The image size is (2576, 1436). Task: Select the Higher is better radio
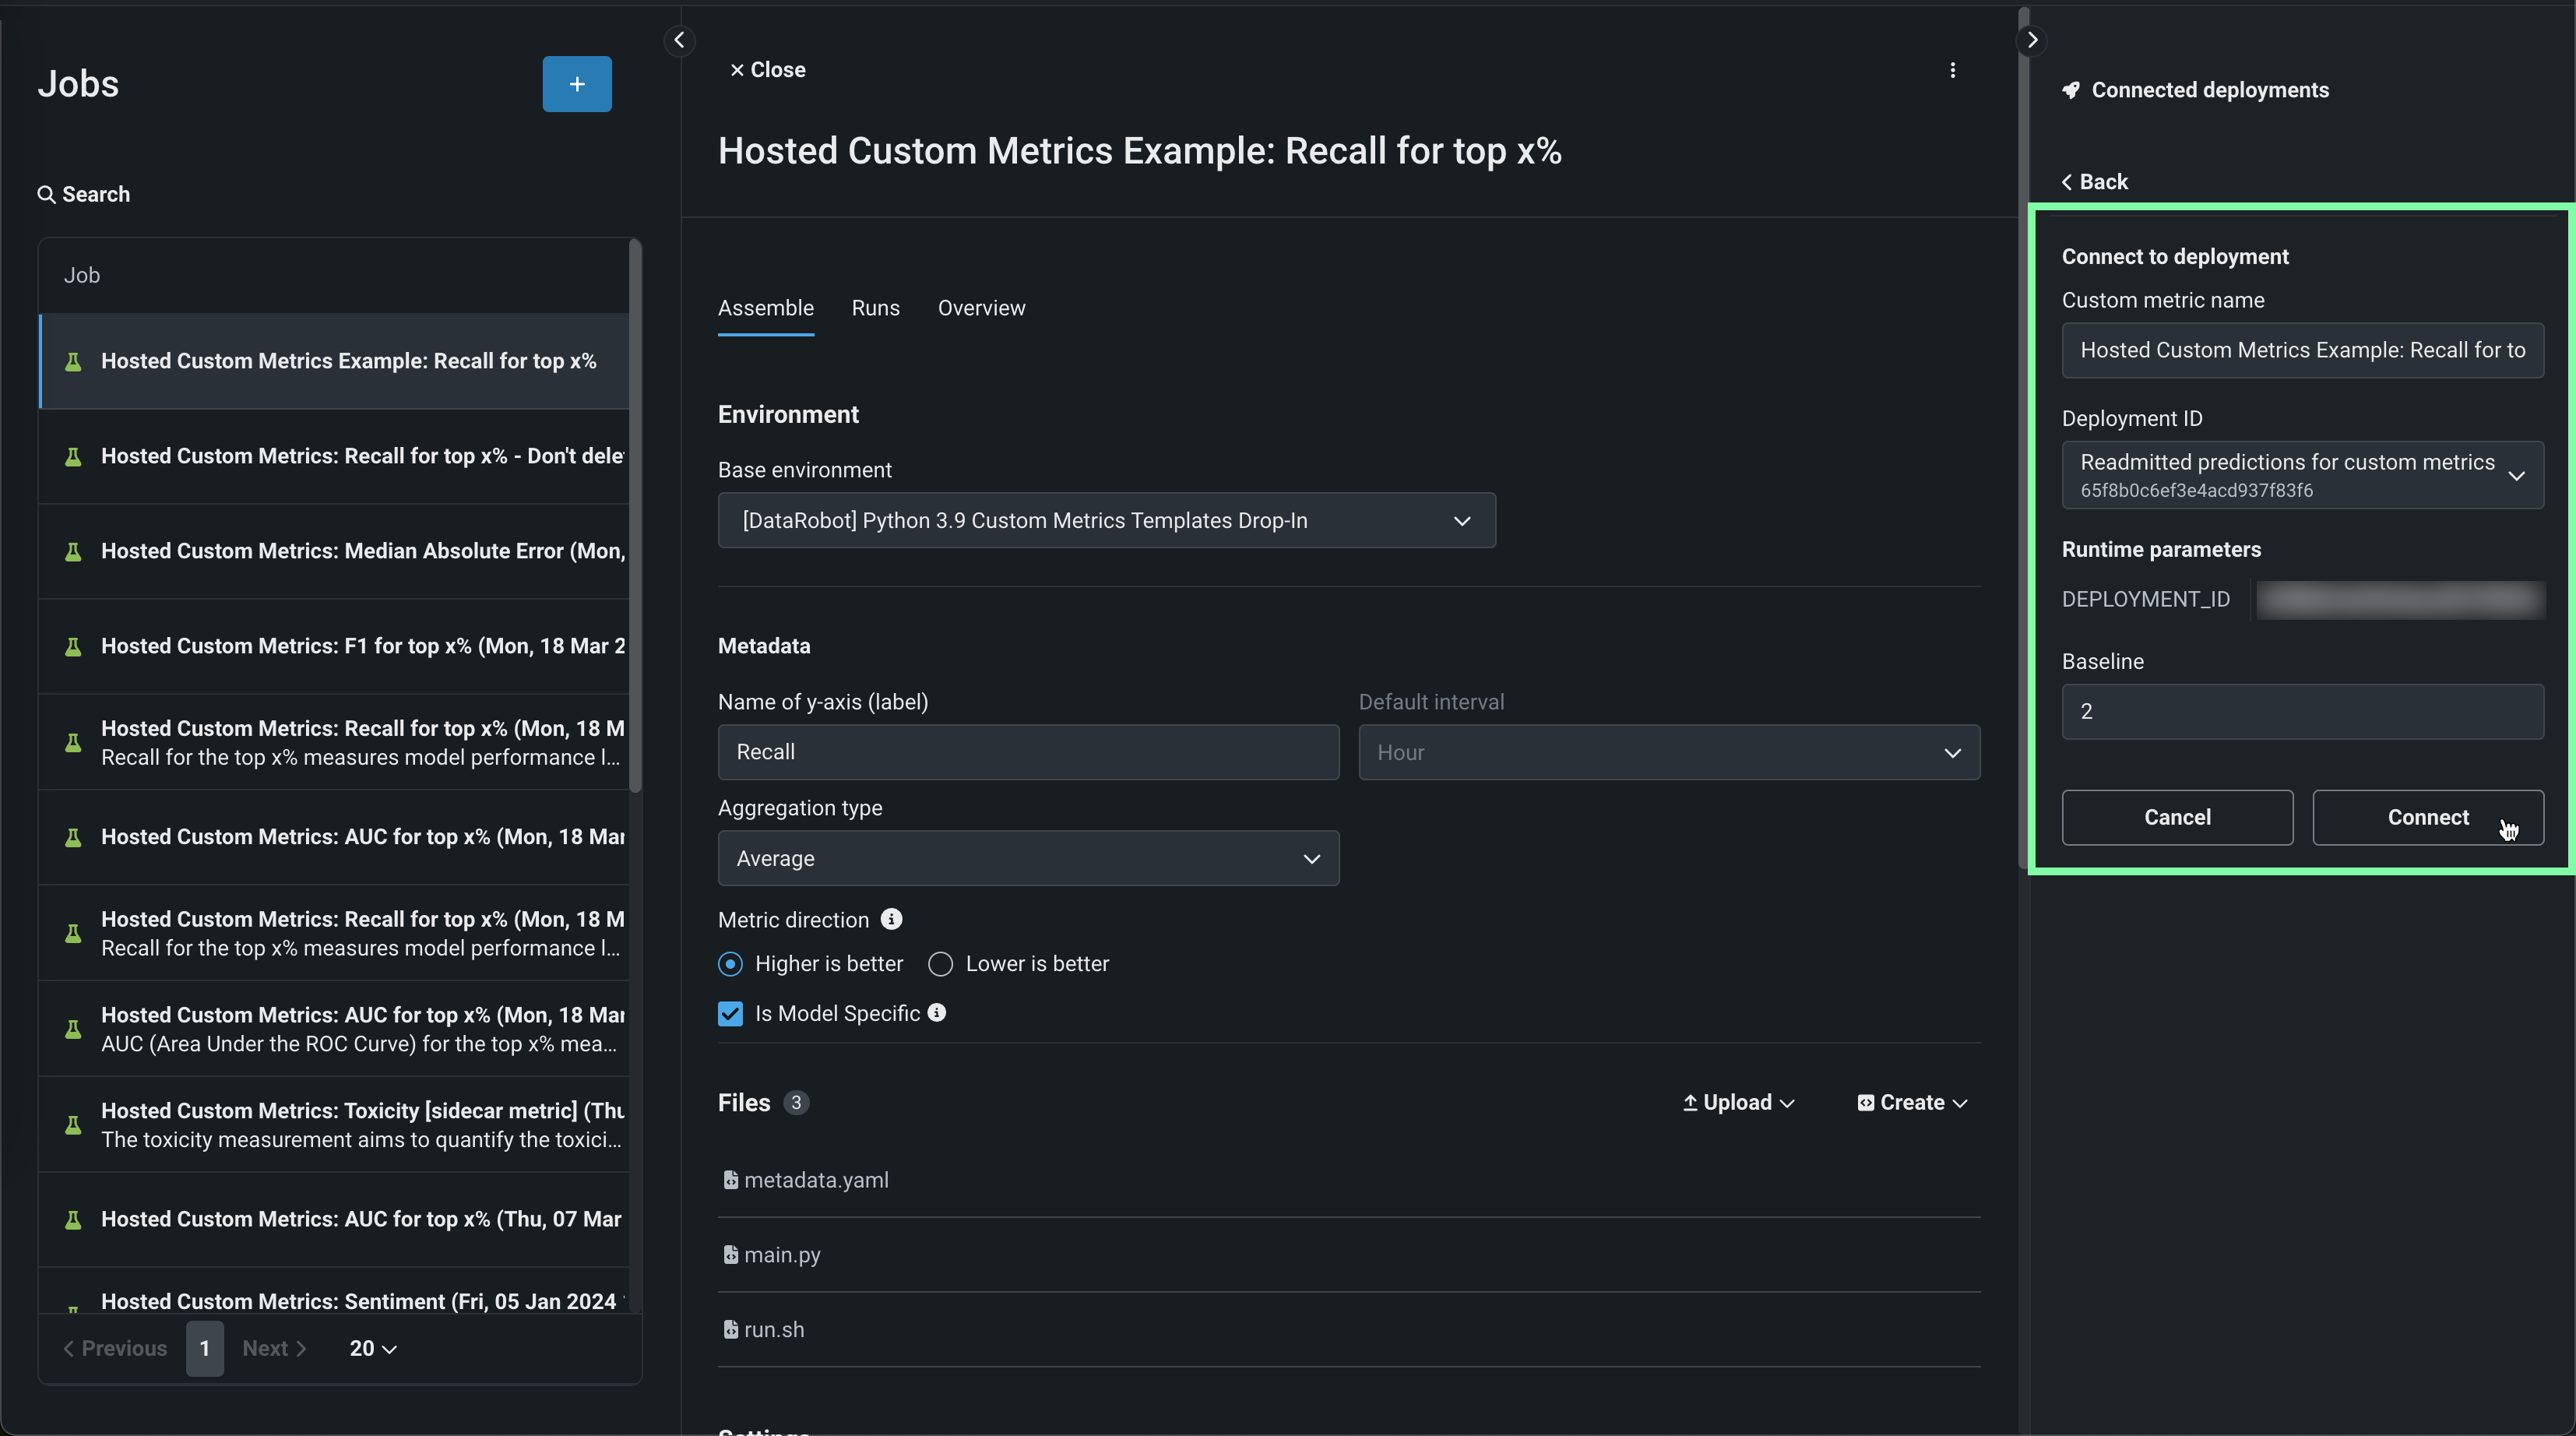click(x=730, y=964)
